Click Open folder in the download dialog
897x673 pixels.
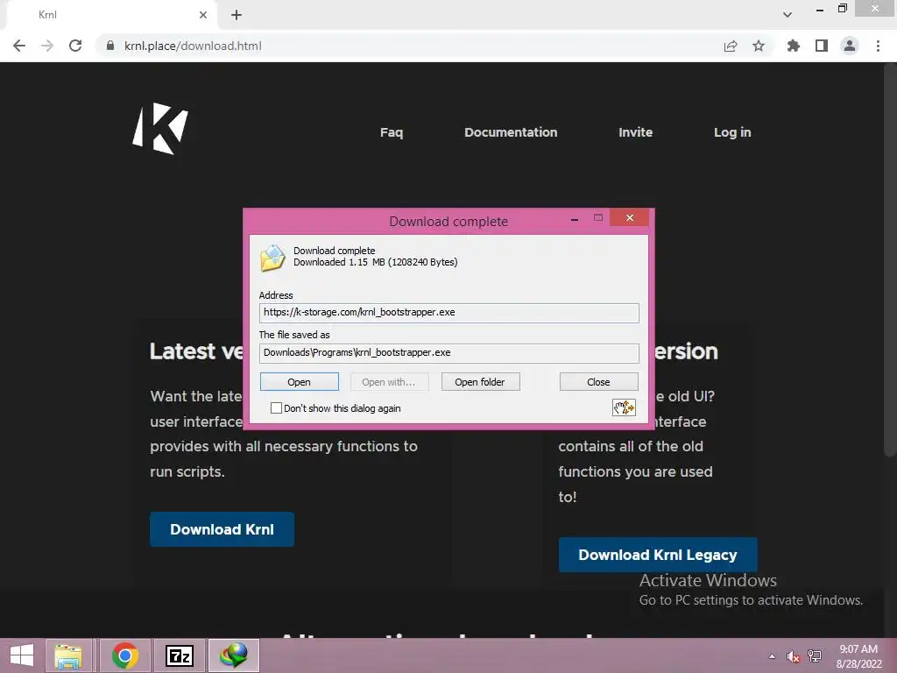480,382
